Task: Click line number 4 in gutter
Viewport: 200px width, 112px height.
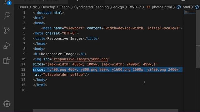Action: [24, 28]
